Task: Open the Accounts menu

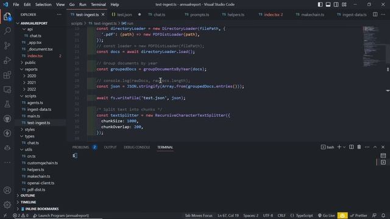Action: 7,190
